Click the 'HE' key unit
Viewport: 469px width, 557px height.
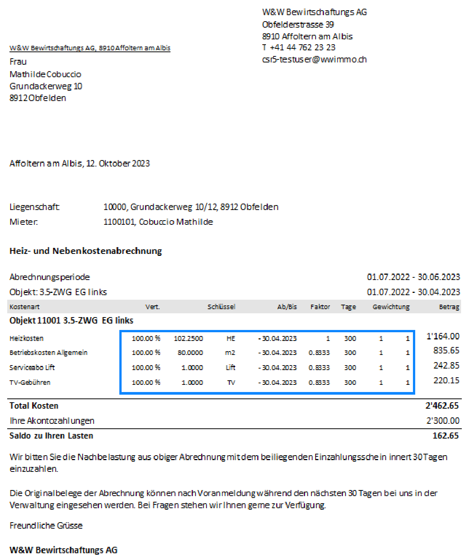coord(231,338)
